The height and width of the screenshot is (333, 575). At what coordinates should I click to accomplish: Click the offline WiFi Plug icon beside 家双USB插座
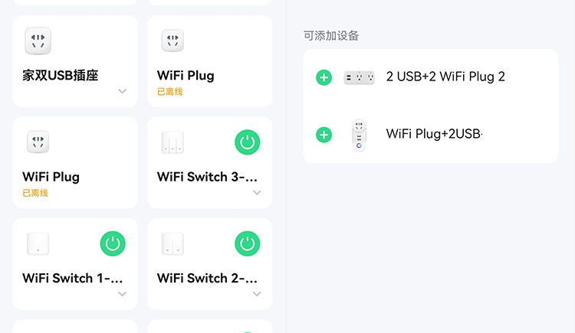[x=172, y=41]
